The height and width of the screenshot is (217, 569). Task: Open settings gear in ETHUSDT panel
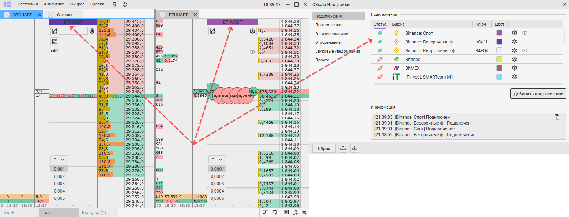point(252,31)
